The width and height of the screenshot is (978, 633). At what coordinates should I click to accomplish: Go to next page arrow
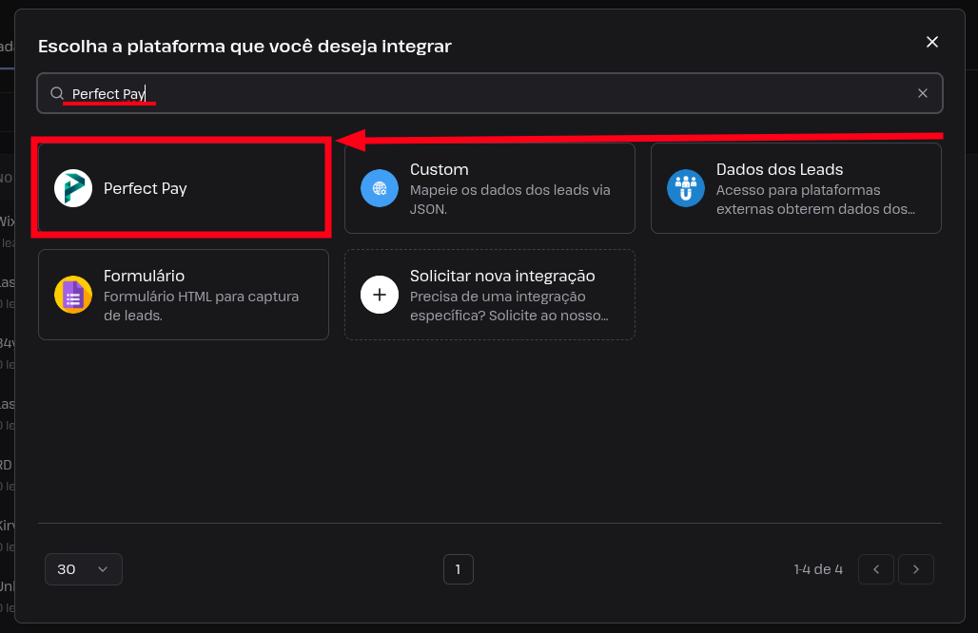coord(915,569)
